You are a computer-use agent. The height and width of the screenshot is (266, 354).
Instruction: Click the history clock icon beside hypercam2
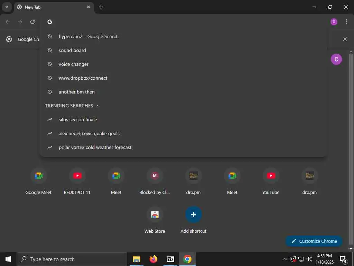point(50,36)
